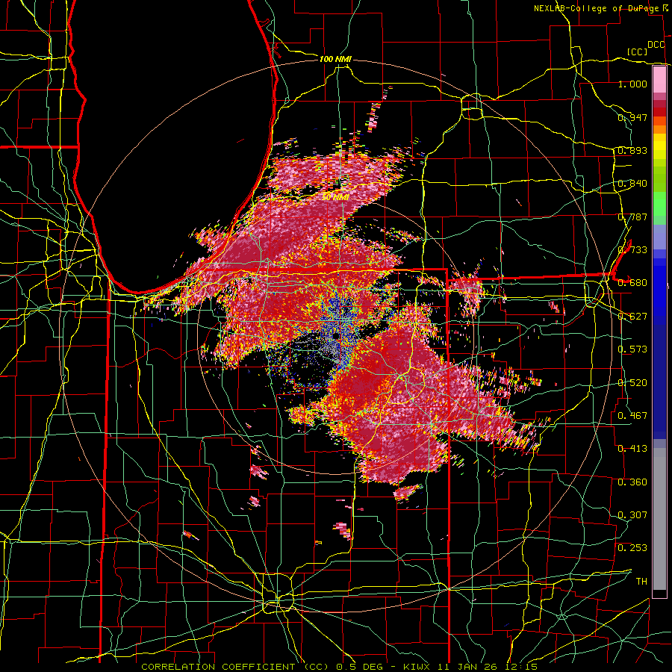Viewport: 672px width, 672px height.
Task: Click the 0.680 scale value
Action: click(x=632, y=283)
